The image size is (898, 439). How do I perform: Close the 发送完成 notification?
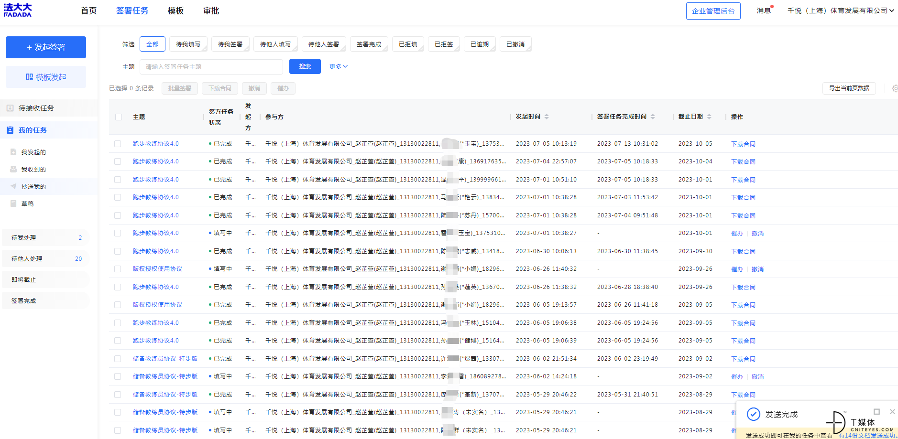[x=892, y=411]
